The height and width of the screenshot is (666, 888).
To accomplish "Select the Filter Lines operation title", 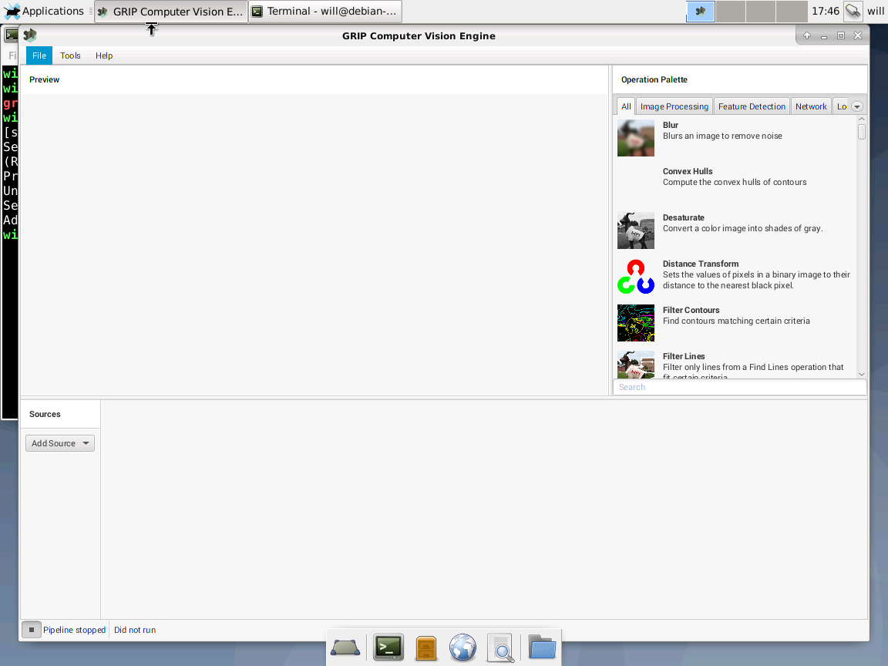I will [684, 357].
